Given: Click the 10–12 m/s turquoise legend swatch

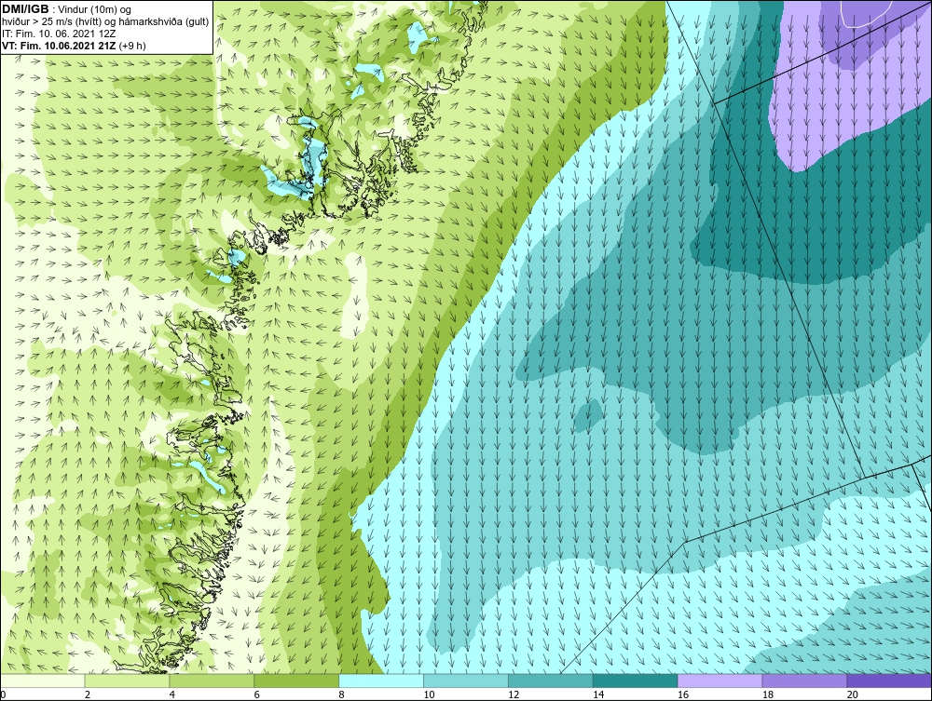Looking at the screenshot, I should (x=466, y=681).
